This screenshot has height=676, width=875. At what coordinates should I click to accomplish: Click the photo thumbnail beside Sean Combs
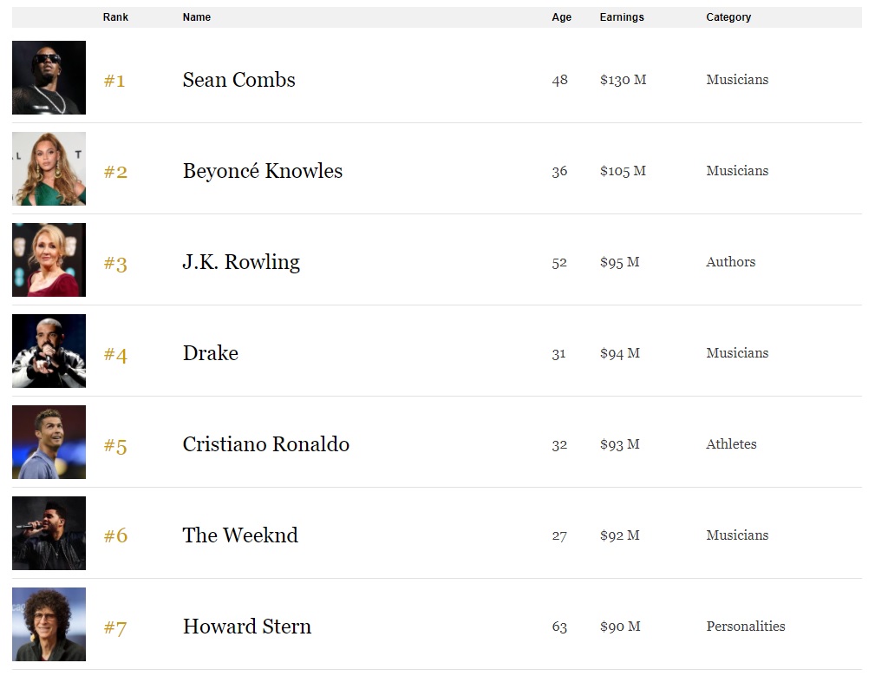[49, 77]
